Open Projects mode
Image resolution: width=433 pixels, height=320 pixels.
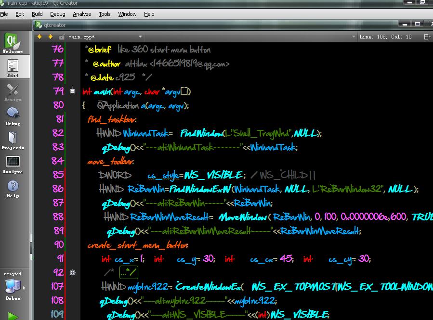pyautogui.click(x=13, y=140)
